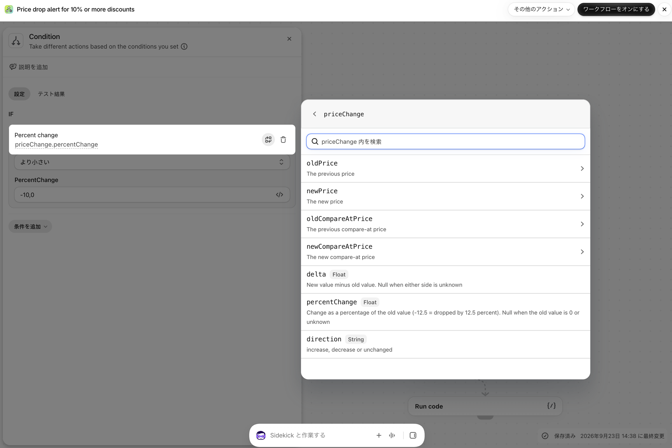Viewport: 672px width, 448px height.
Task: Delete the Percent change condition
Action: tap(283, 140)
